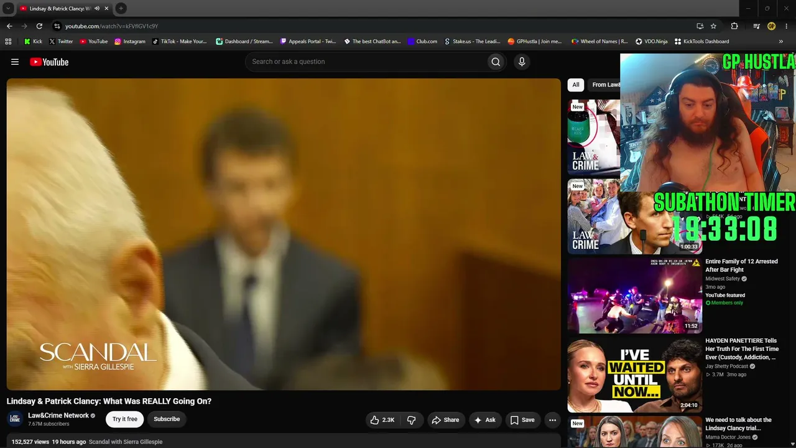Mute the tab via speaker icon
The height and width of the screenshot is (448, 796).
pyautogui.click(x=96, y=8)
